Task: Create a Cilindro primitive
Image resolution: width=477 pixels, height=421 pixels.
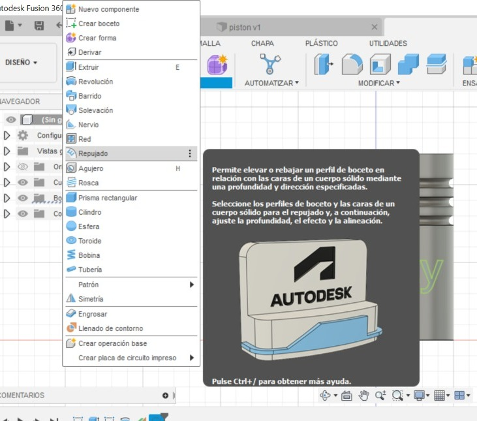Action: coord(131,212)
